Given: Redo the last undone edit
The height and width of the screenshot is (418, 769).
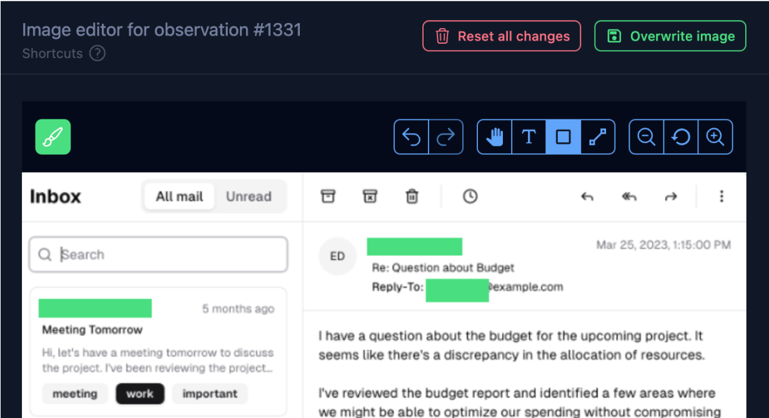Looking at the screenshot, I should click(x=445, y=137).
